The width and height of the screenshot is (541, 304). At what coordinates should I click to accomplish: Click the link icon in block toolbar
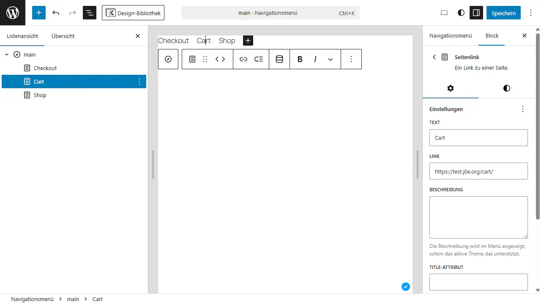tap(243, 59)
